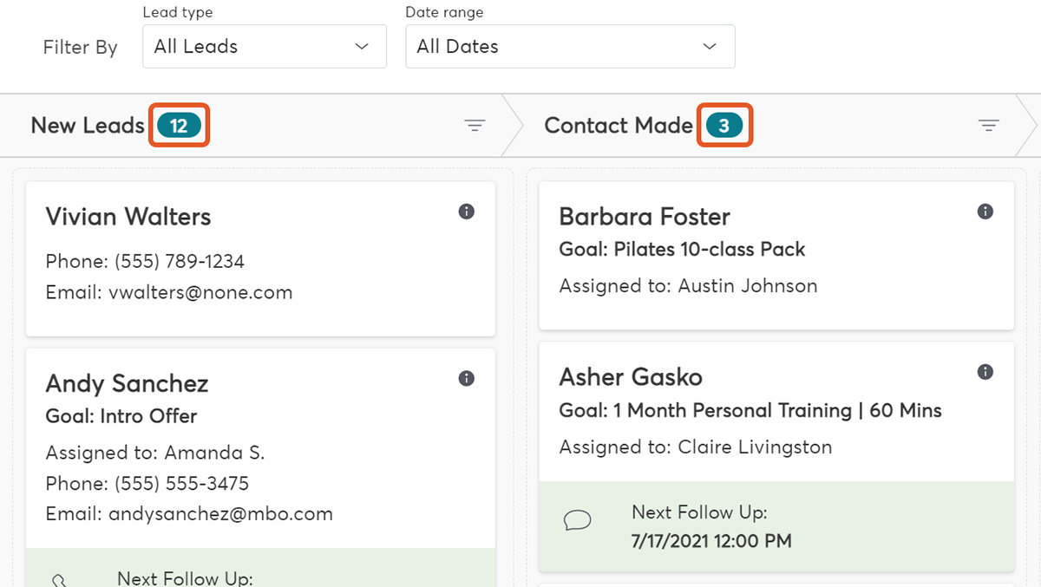Click Goal: Intro Offer text
The height and width of the screenshot is (587, 1041).
point(121,416)
